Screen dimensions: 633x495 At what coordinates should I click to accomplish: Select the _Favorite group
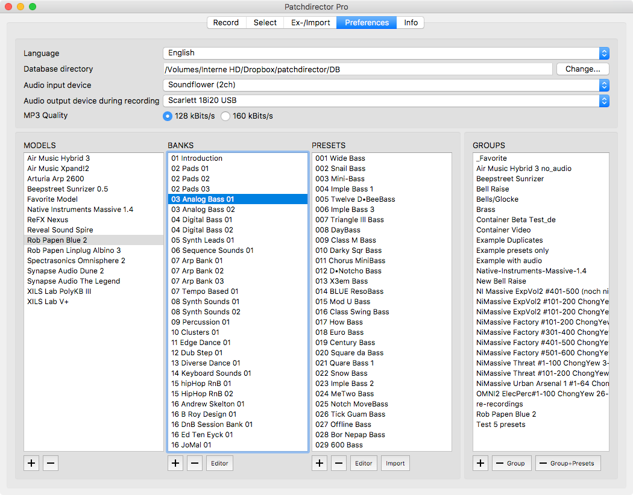pyautogui.click(x=541, y=158)
